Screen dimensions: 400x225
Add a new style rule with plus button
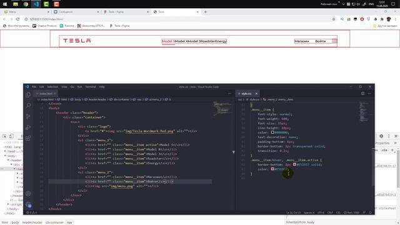pyautogui.click(x=392, y=150)
